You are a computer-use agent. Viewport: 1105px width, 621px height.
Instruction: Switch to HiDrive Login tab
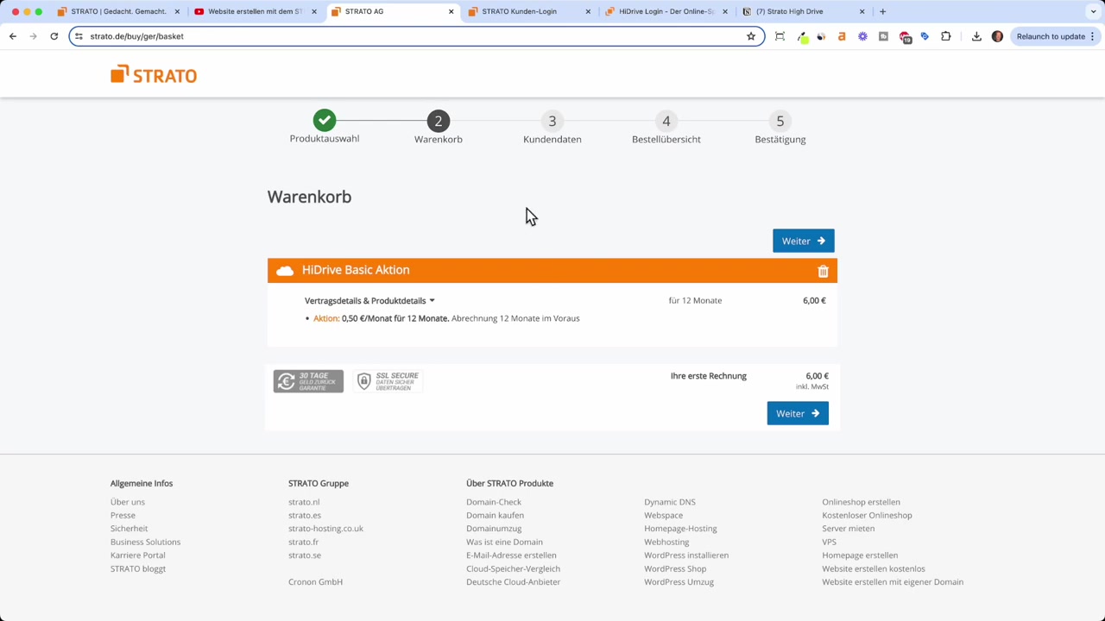[666, 11]
